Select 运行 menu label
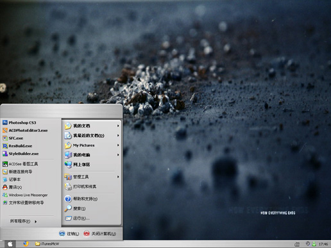The width and height of the screenshot is (331, 248). (81, 218)
